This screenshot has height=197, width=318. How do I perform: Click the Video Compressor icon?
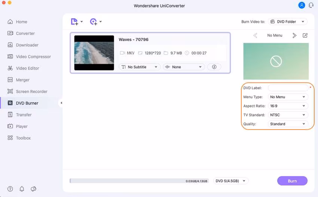10,56
